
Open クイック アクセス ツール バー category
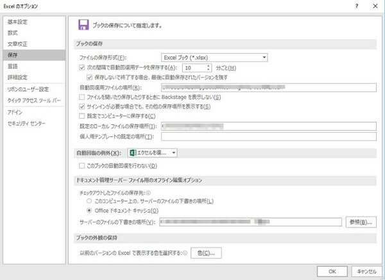(x=35, y=101)
